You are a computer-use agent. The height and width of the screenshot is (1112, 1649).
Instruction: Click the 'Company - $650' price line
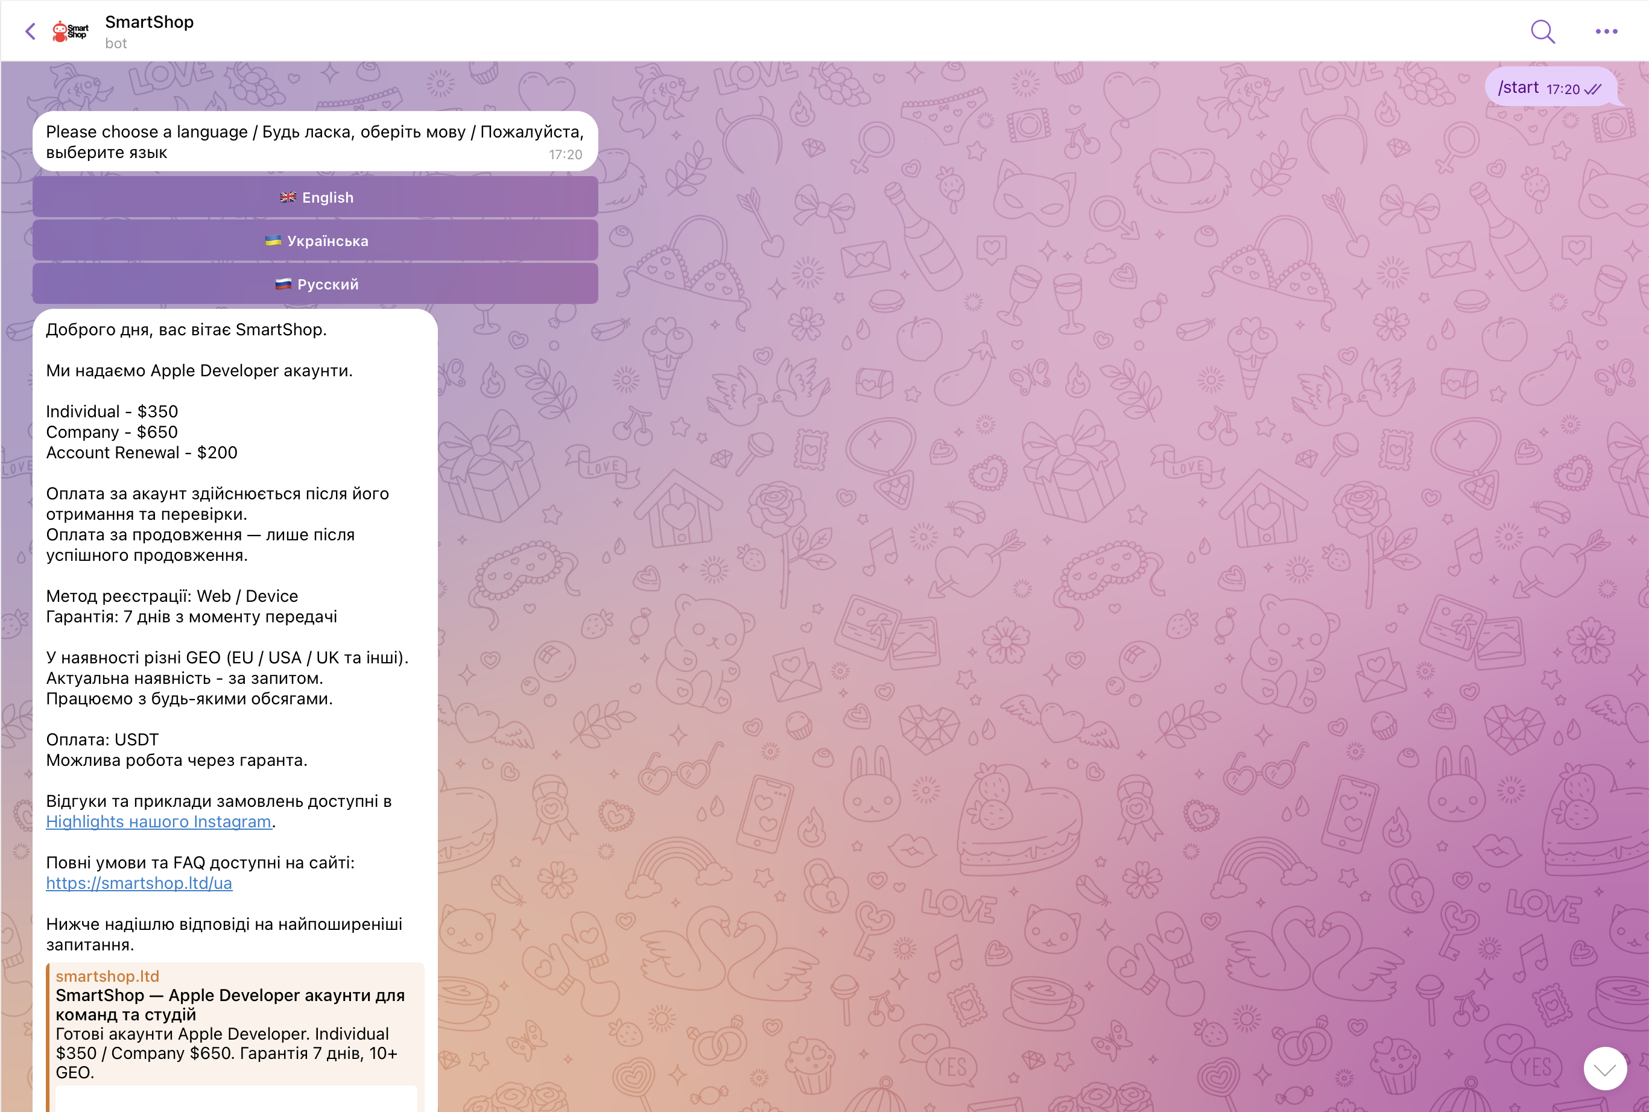[112, 432]
